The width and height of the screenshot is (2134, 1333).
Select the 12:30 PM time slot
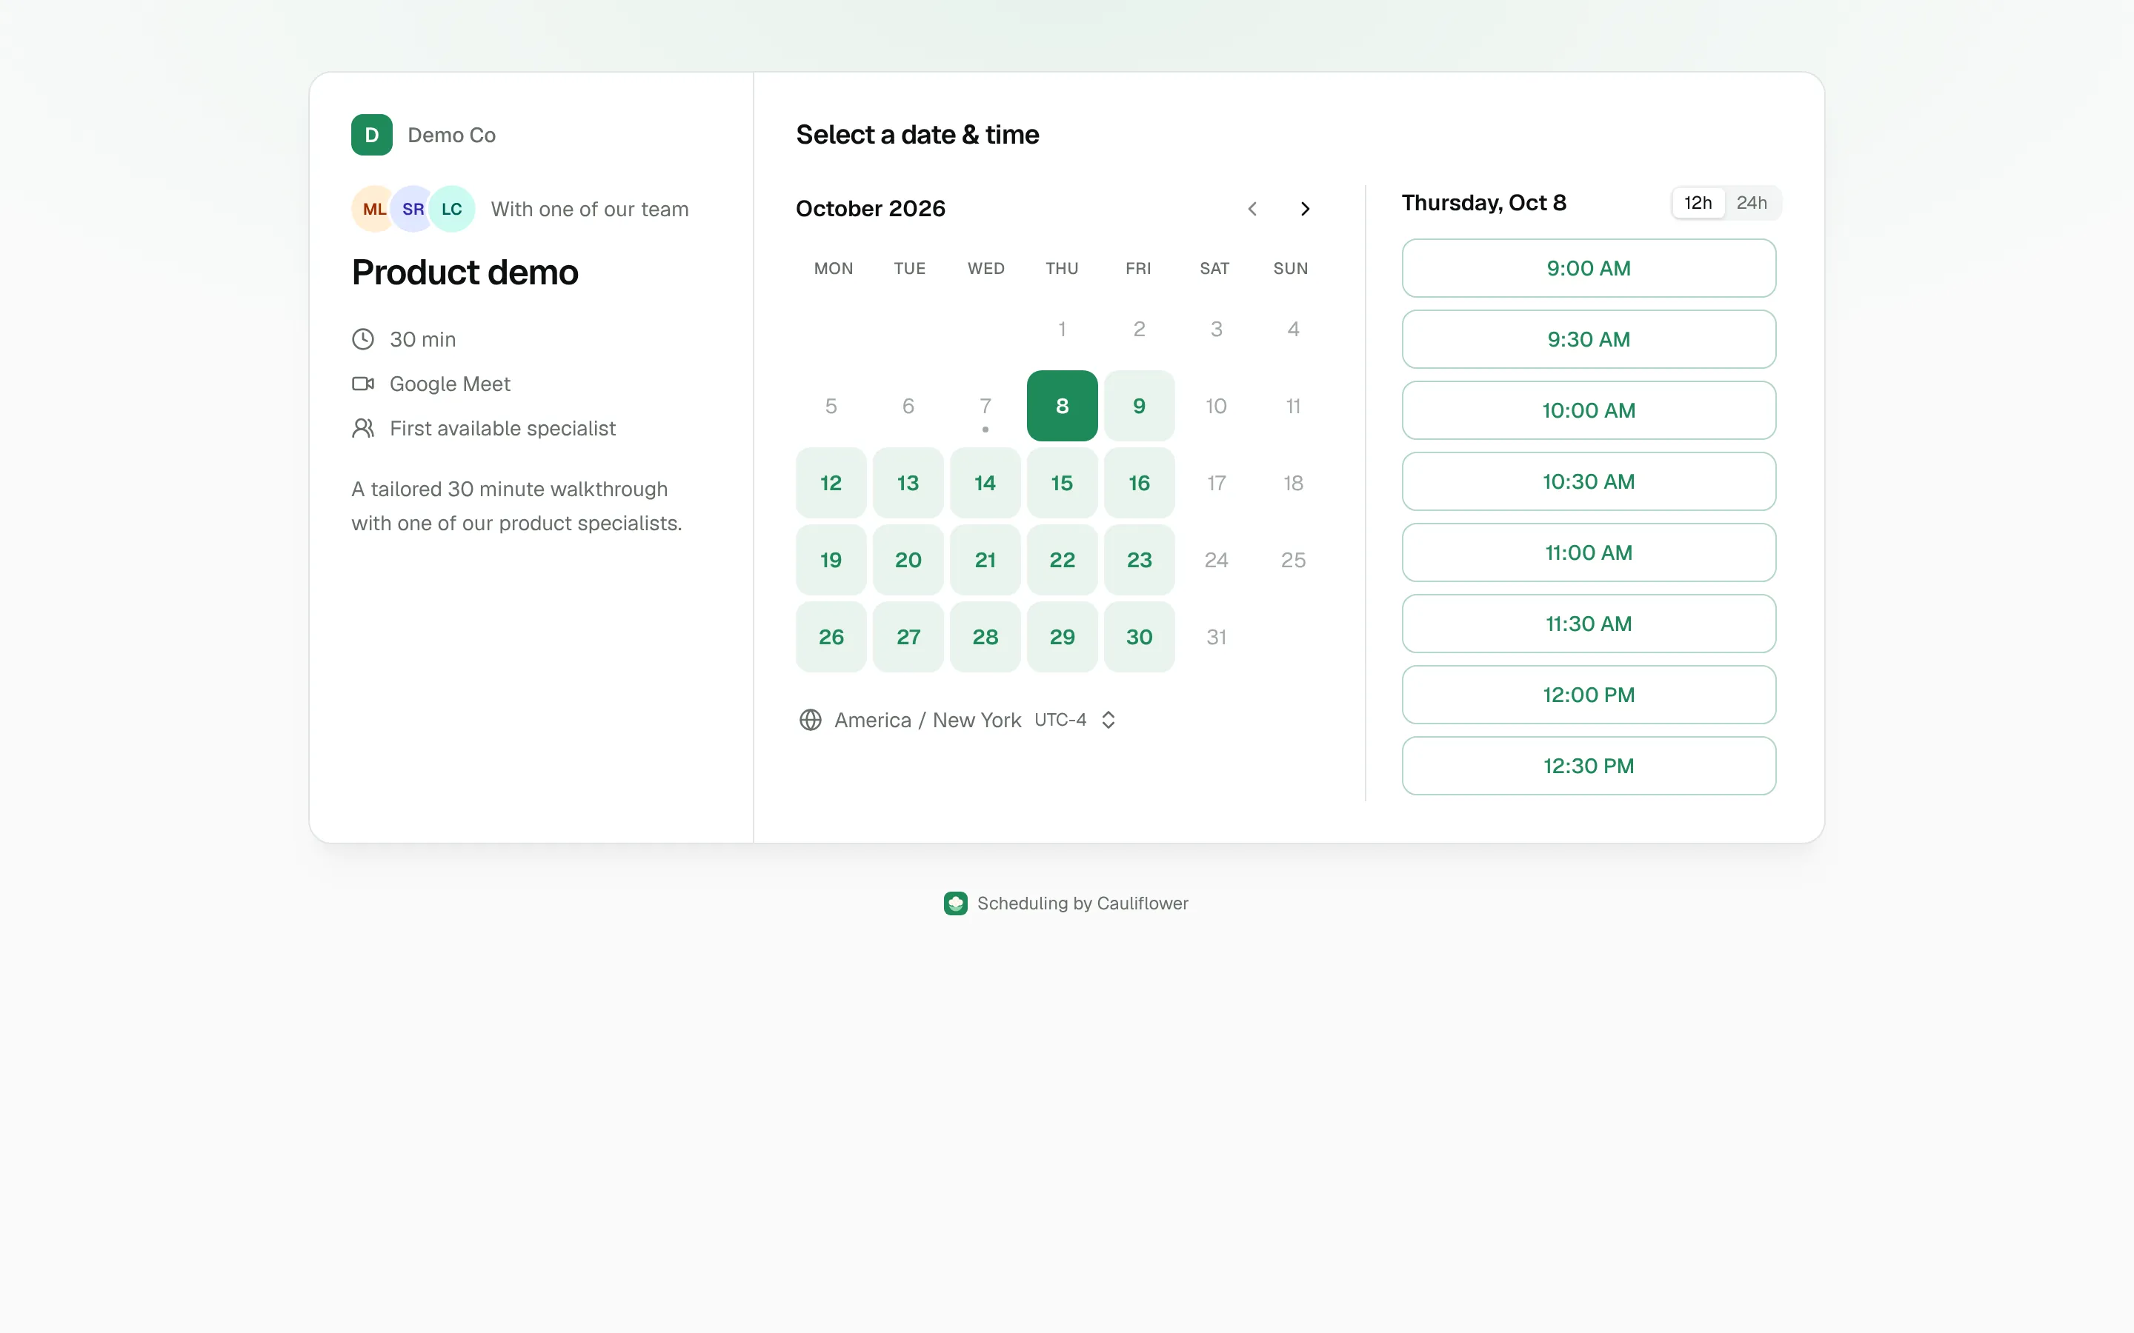[1588, 766]
